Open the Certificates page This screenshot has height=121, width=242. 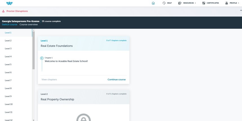[213, 3]
